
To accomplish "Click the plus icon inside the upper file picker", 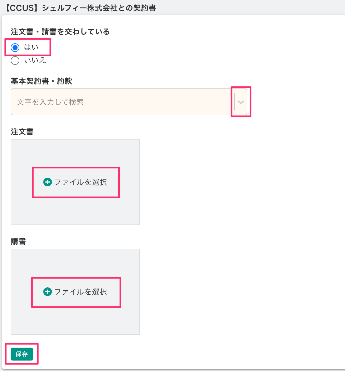I will pos(48,182).
